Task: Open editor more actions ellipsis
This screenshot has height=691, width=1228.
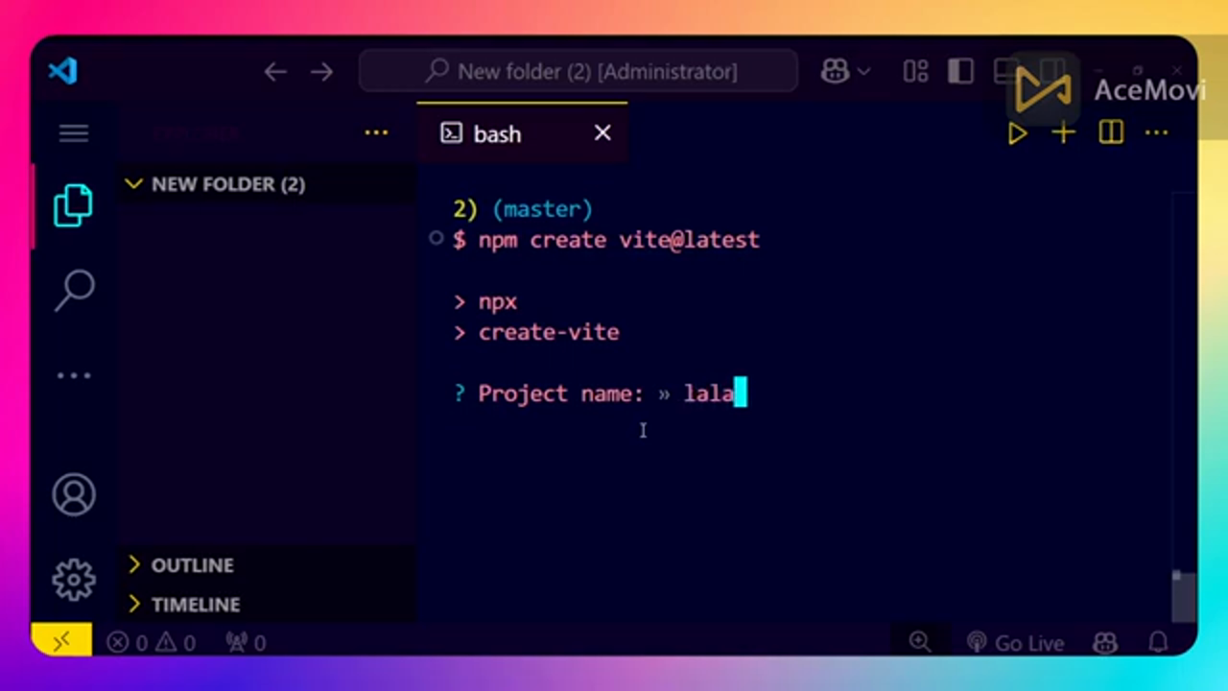Action: point(1157,133)
